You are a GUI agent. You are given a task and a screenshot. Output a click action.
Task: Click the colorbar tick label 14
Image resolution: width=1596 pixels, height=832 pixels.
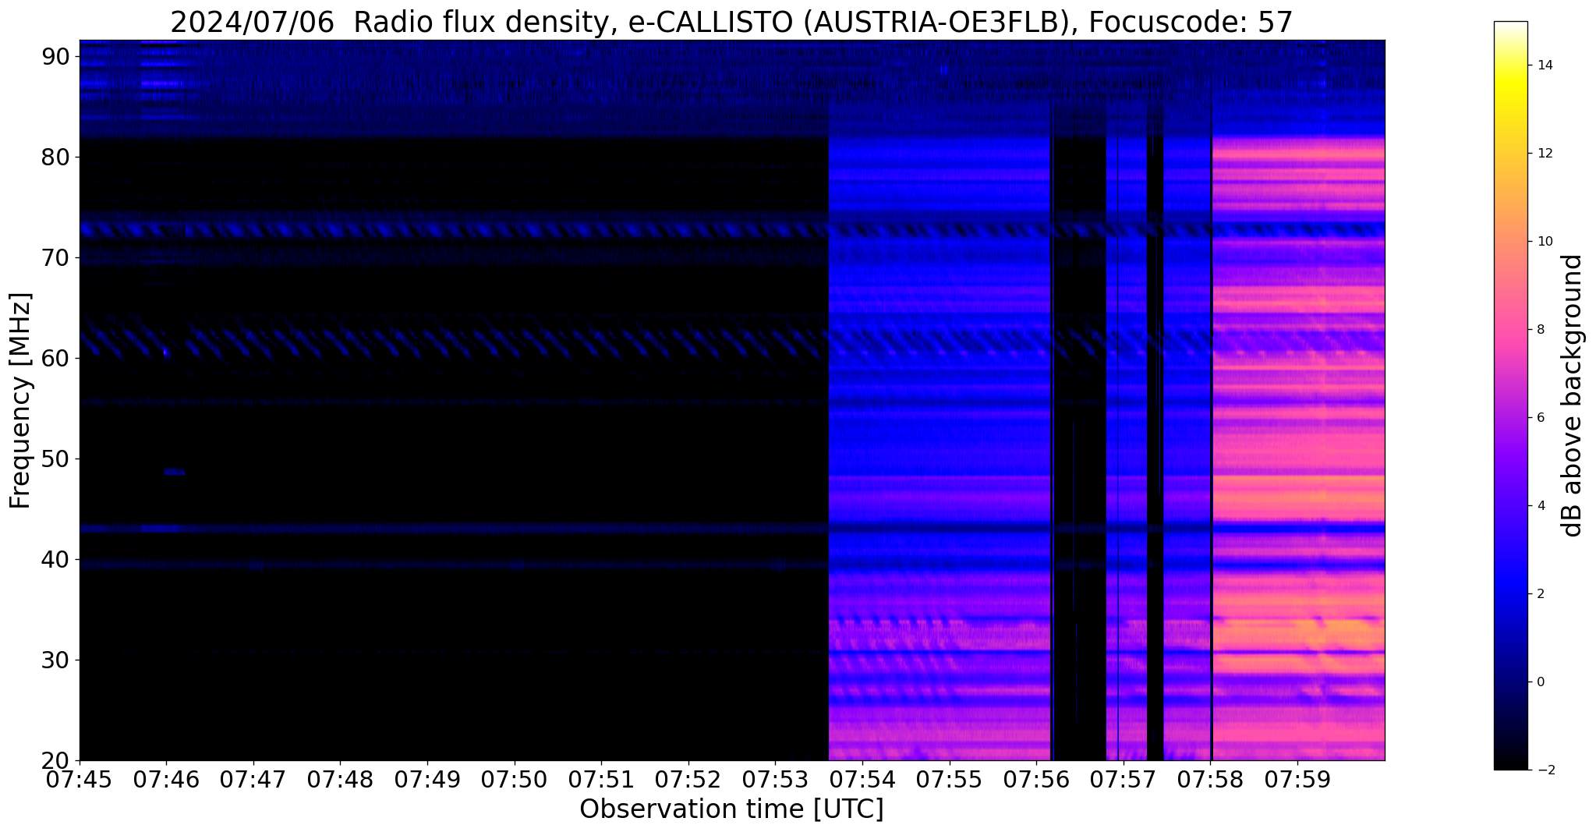[1543, 65]
